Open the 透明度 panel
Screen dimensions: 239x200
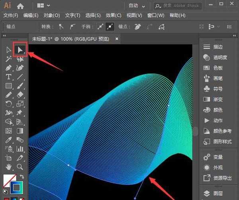tap(220, 57)
